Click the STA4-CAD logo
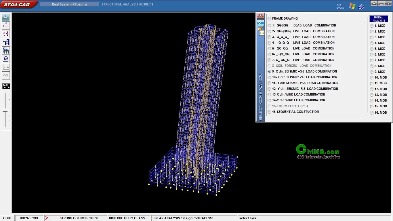This screenshot has height=221, width=393. click(x=18, y=4)
